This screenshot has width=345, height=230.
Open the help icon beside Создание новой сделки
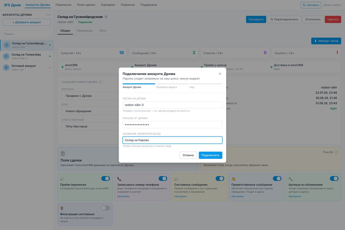(101, 82)
